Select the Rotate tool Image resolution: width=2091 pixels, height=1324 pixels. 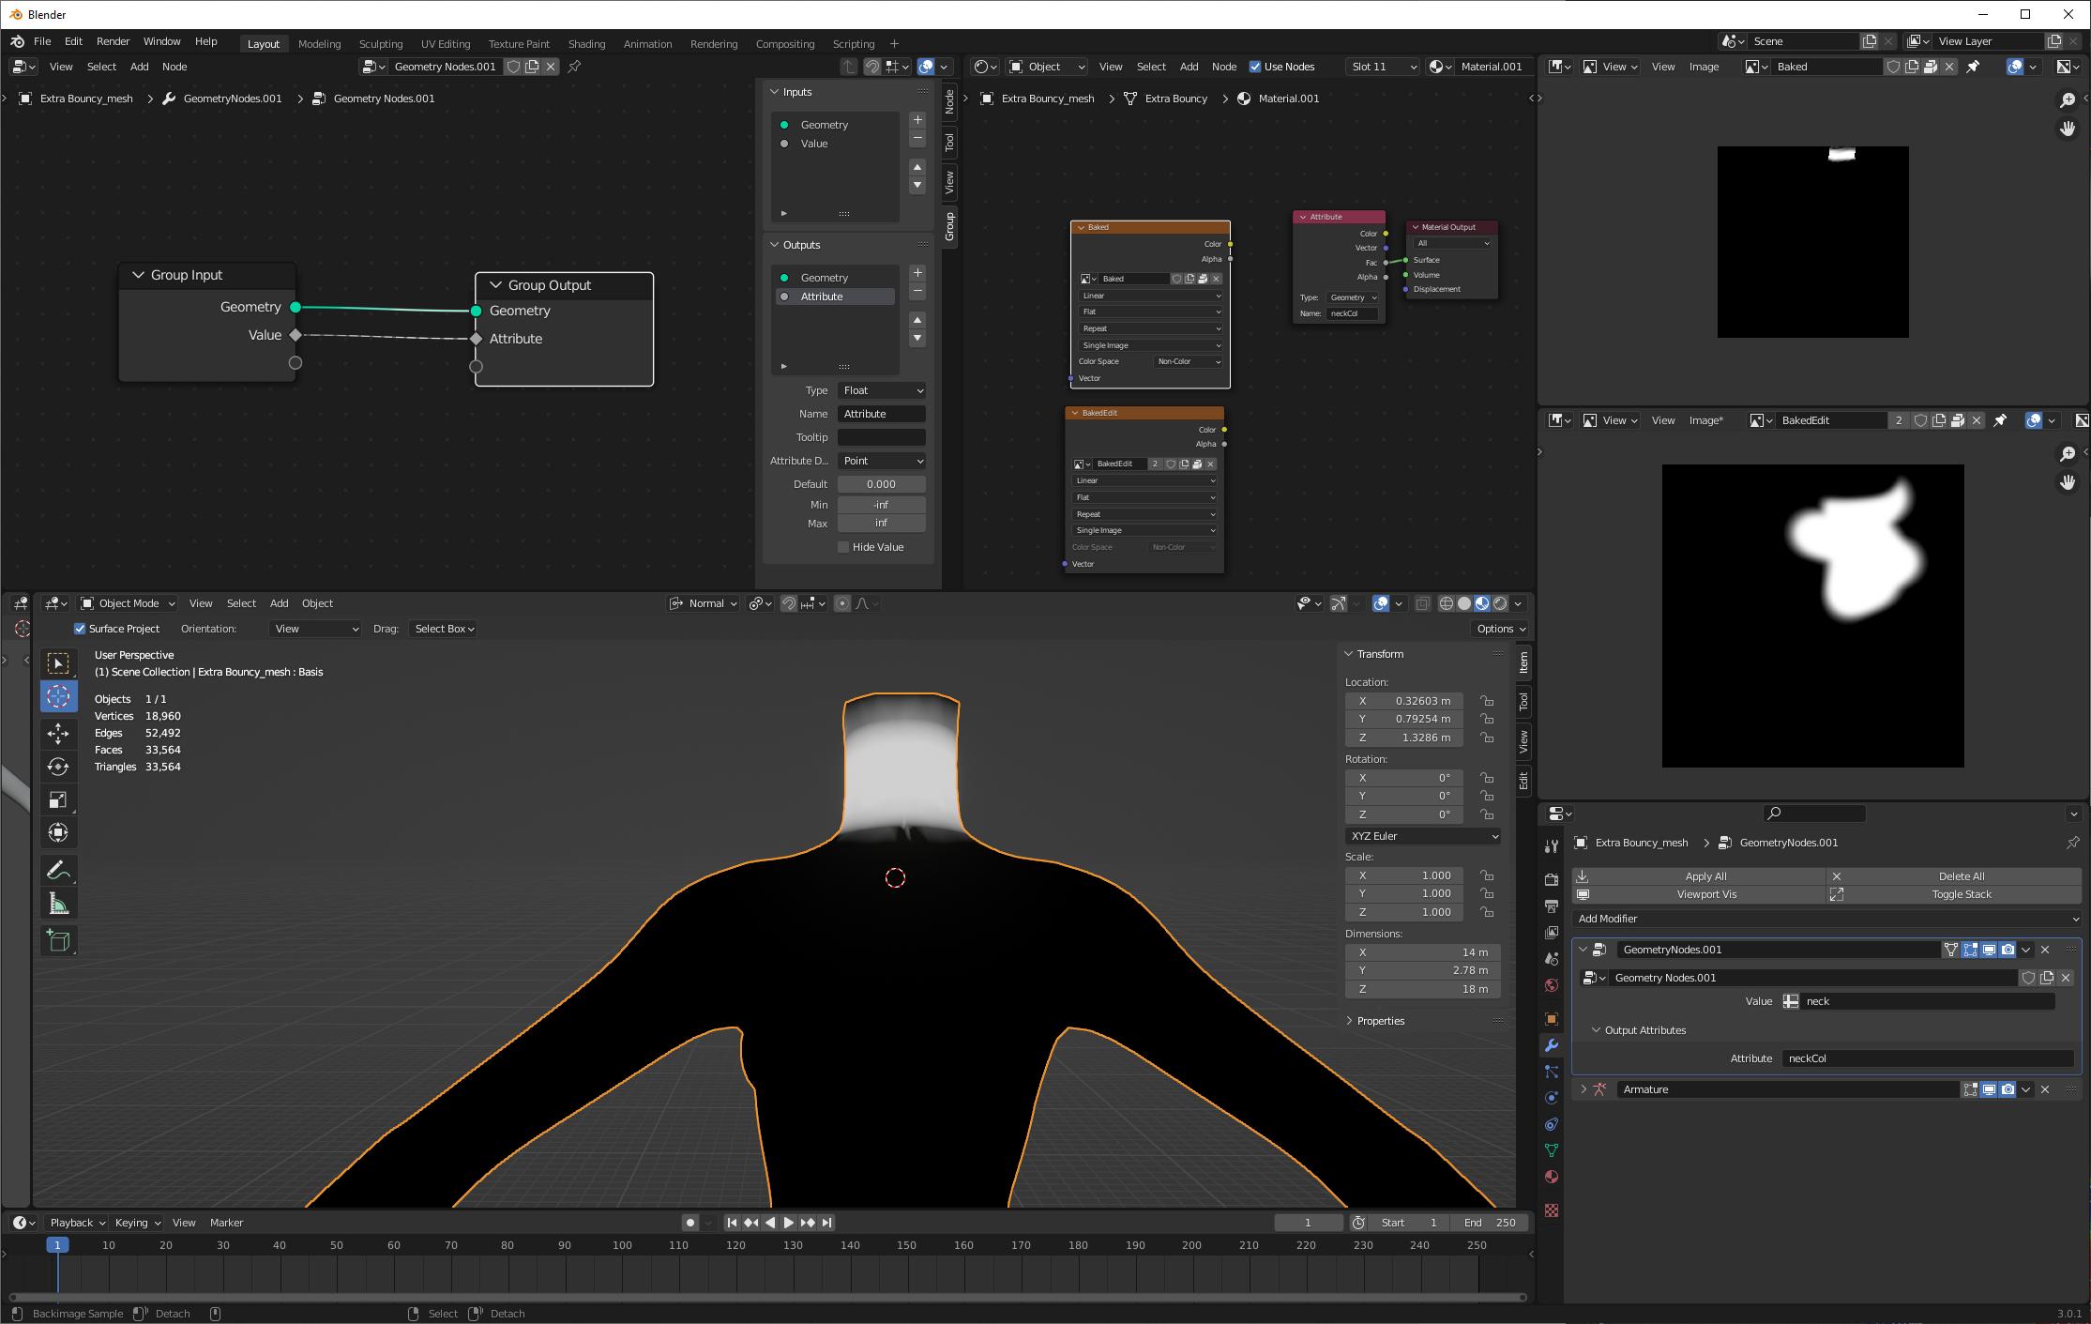58,767
